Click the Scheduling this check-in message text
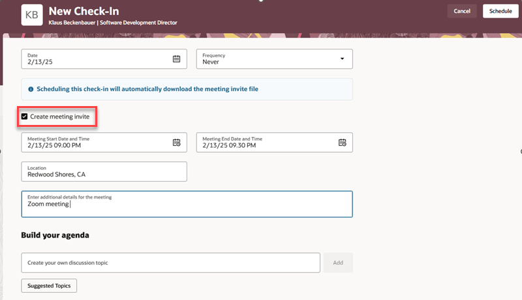 147,89
